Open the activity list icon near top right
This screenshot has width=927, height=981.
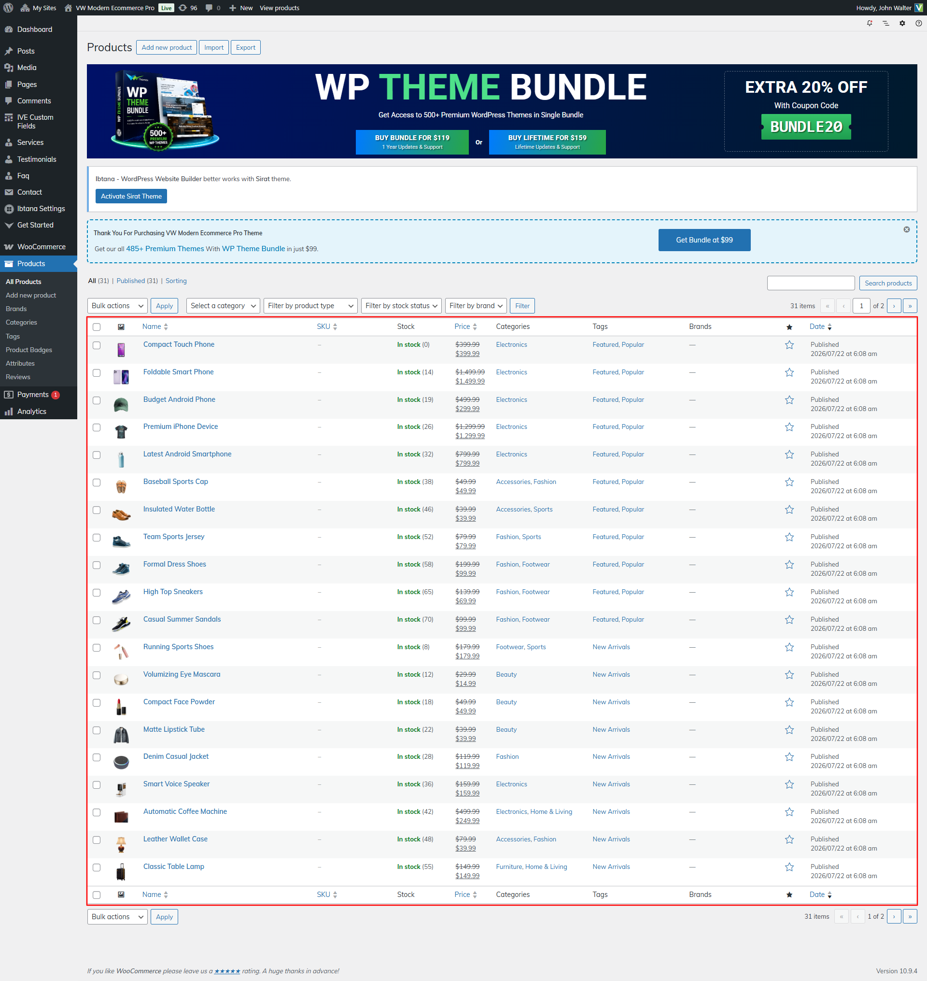point(886,23)
